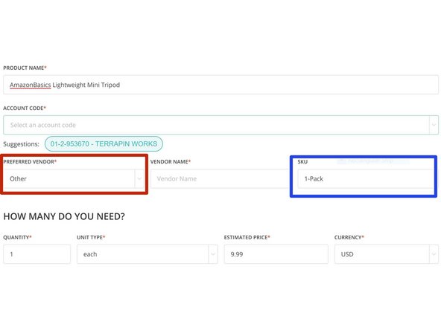Click the PRODUCT NAME label
This screenshot has height=330, width=441.
(x=25, y=68)
